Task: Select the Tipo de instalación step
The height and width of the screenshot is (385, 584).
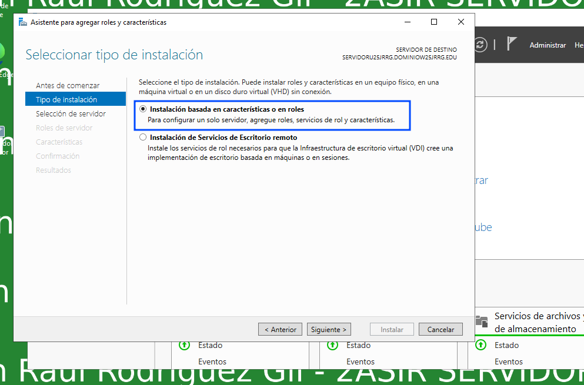Action: pyautogui.click(x=76, y=99)
